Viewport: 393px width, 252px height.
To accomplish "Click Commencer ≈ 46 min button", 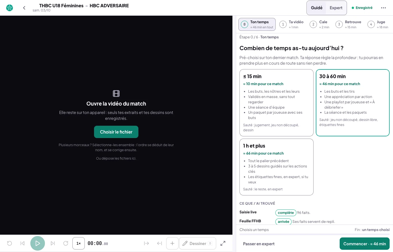I will tap(365, 244).
